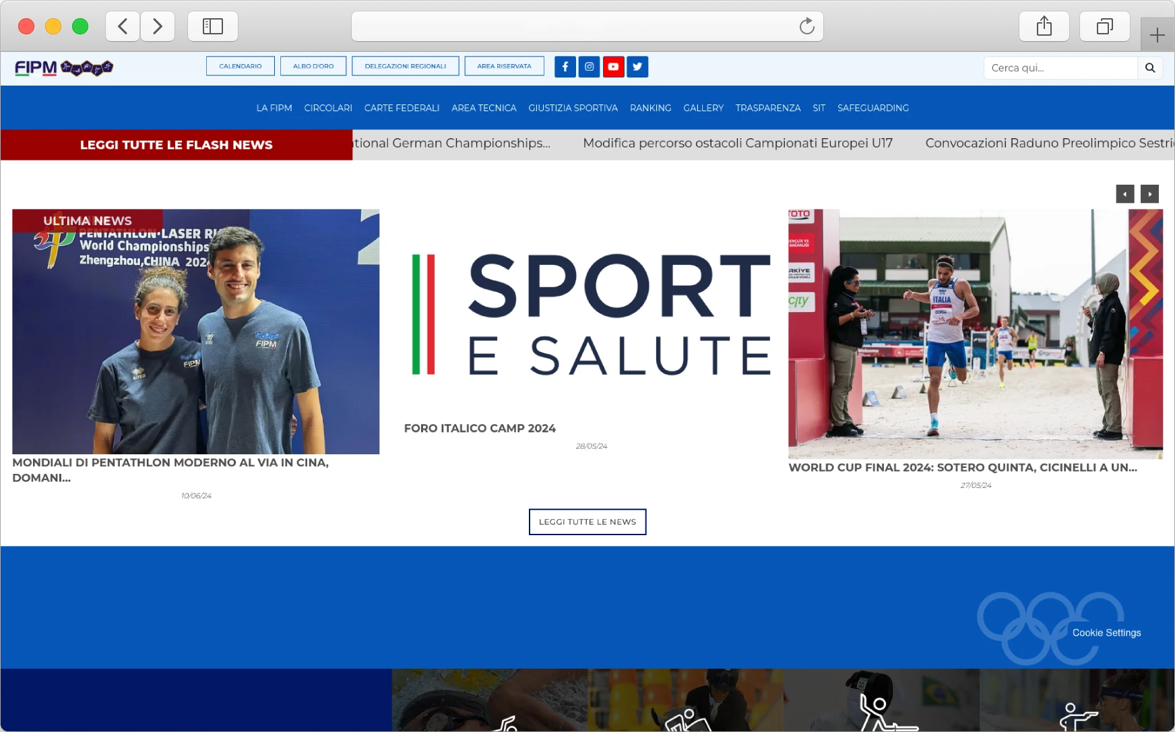Open Cookie Settings
This screenshot has width=1175, height=732.
[1106, 633]
